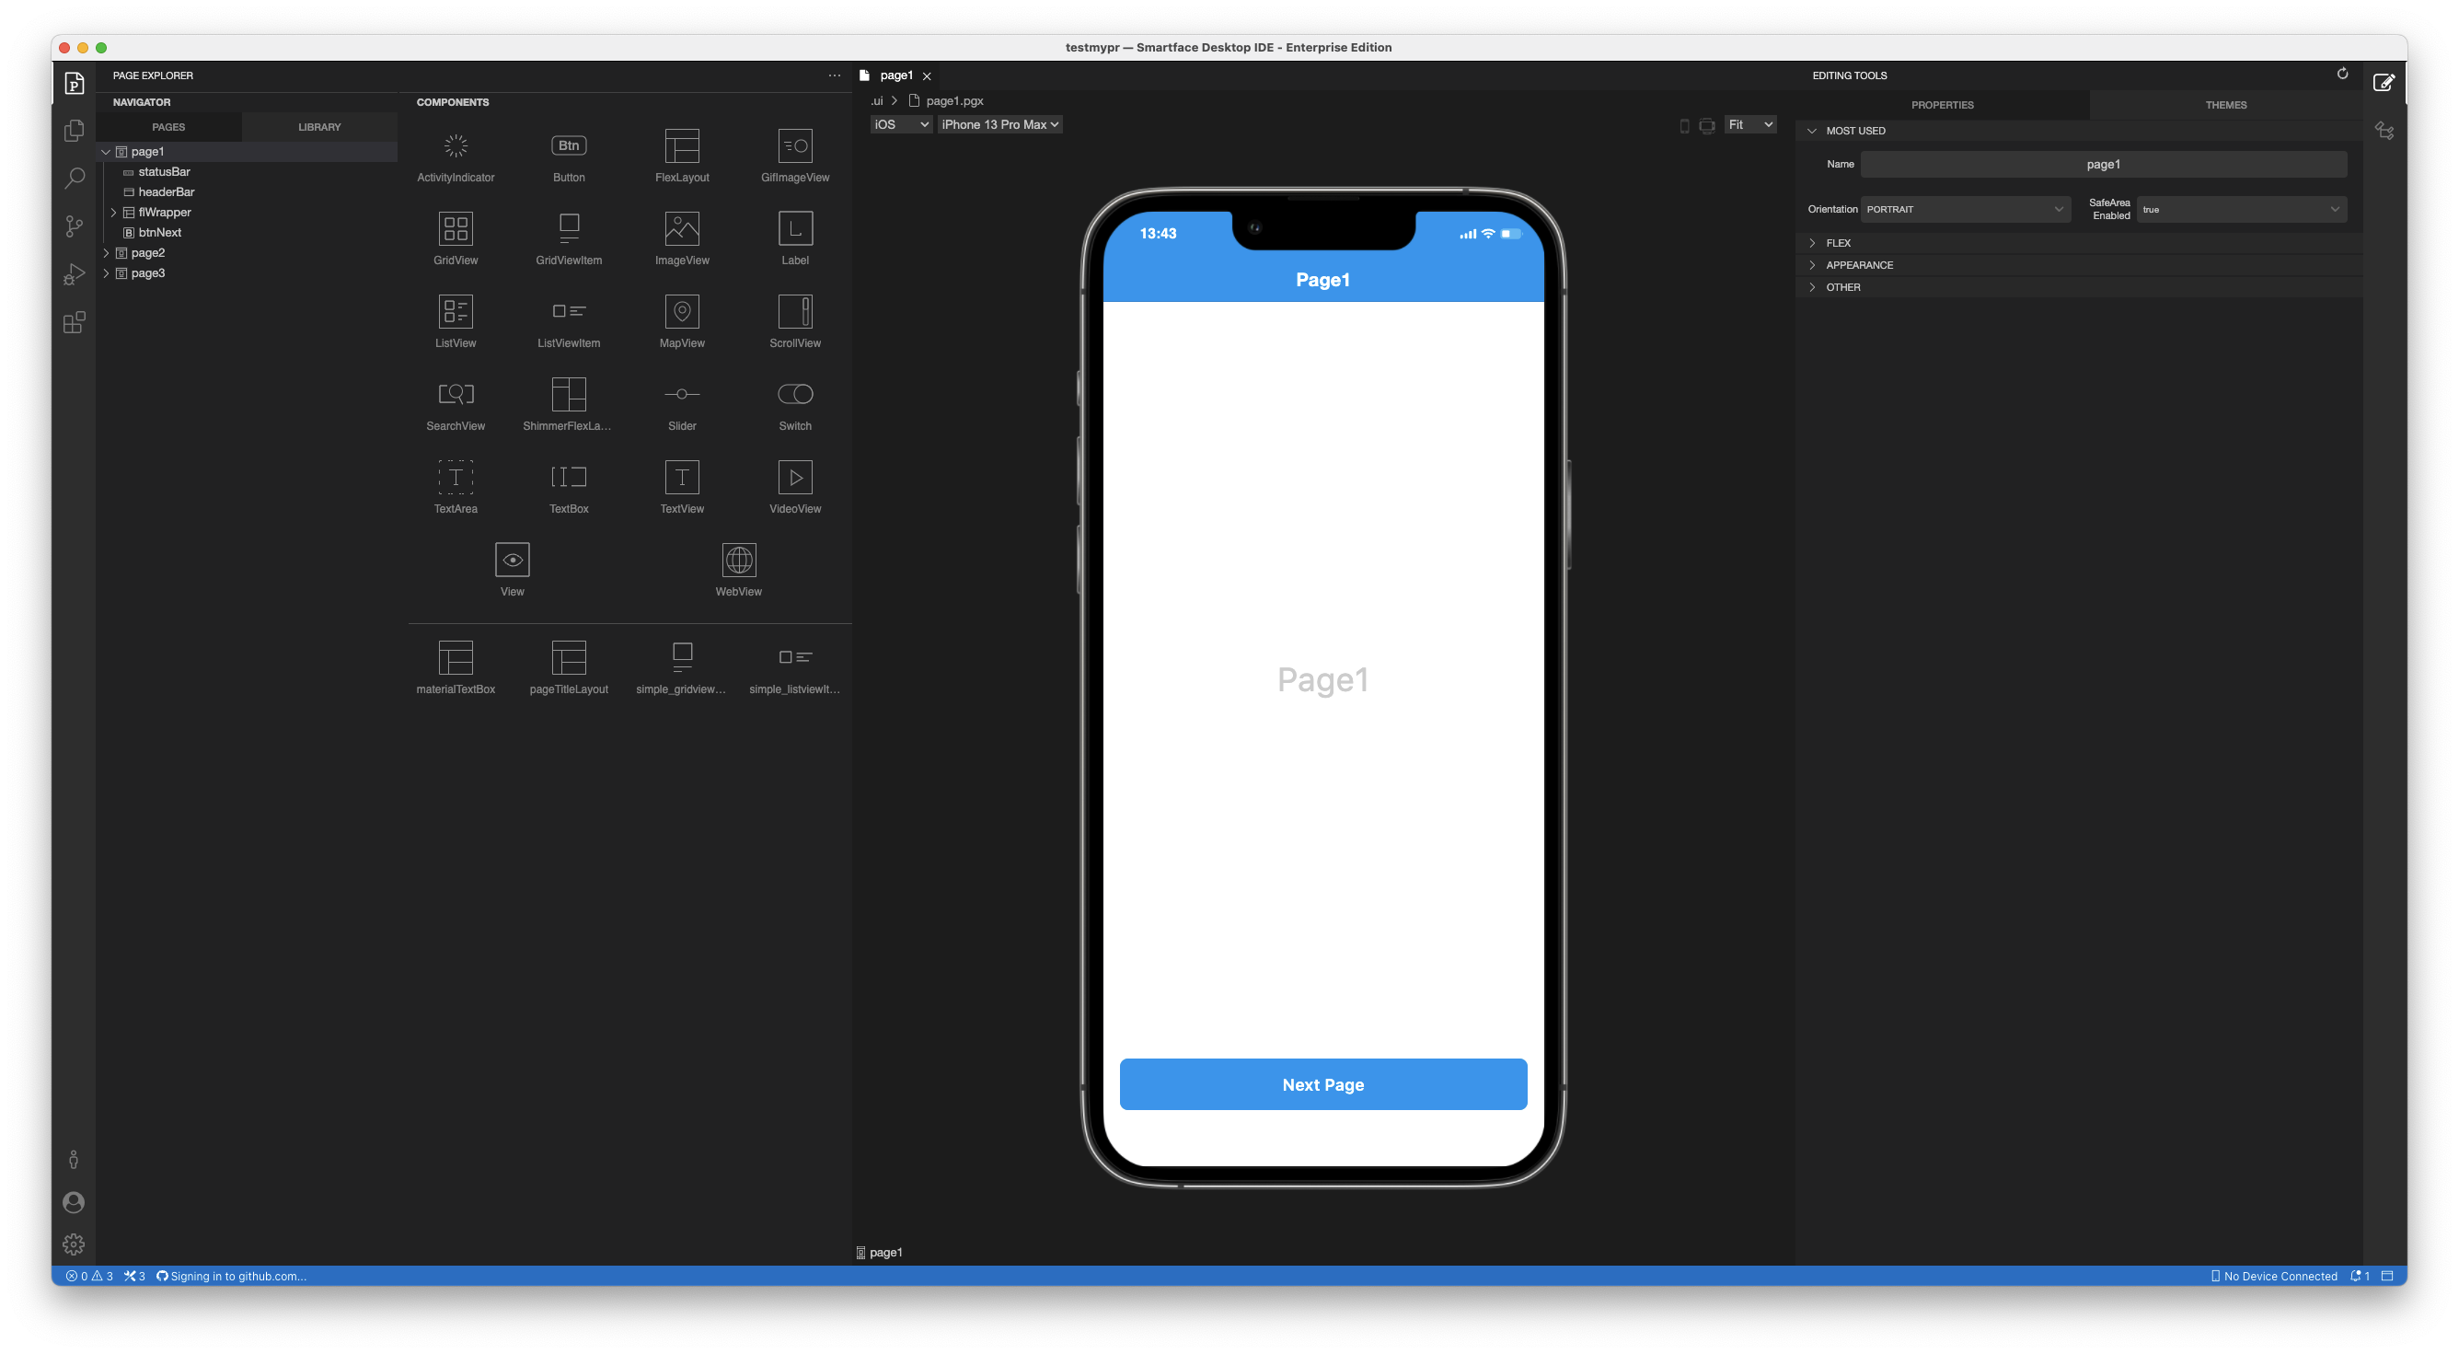Select the ListView component
This screenshot has width=2459, height=1354.
tap(456, 322)
